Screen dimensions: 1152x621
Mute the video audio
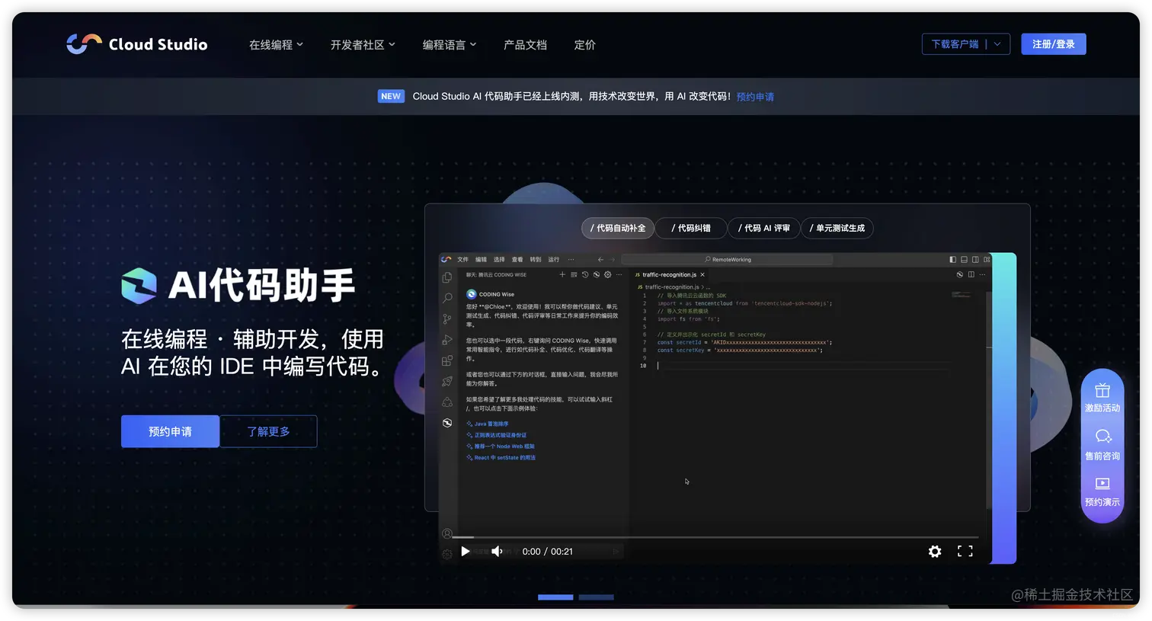497,551
